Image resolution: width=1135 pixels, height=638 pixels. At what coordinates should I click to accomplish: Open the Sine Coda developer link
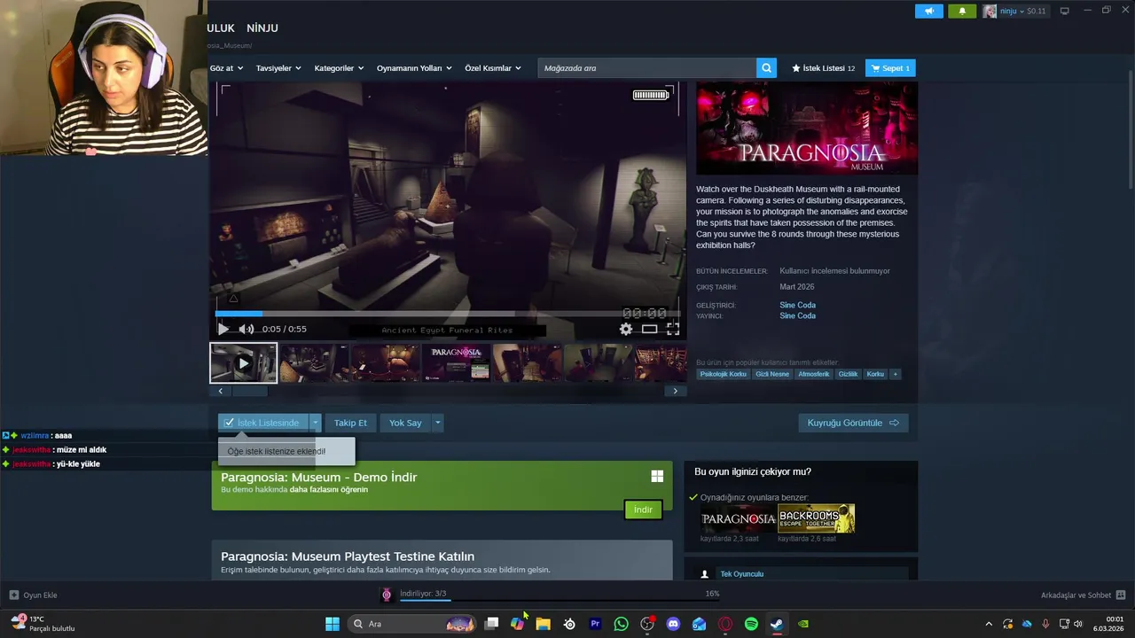pos(797,305)
